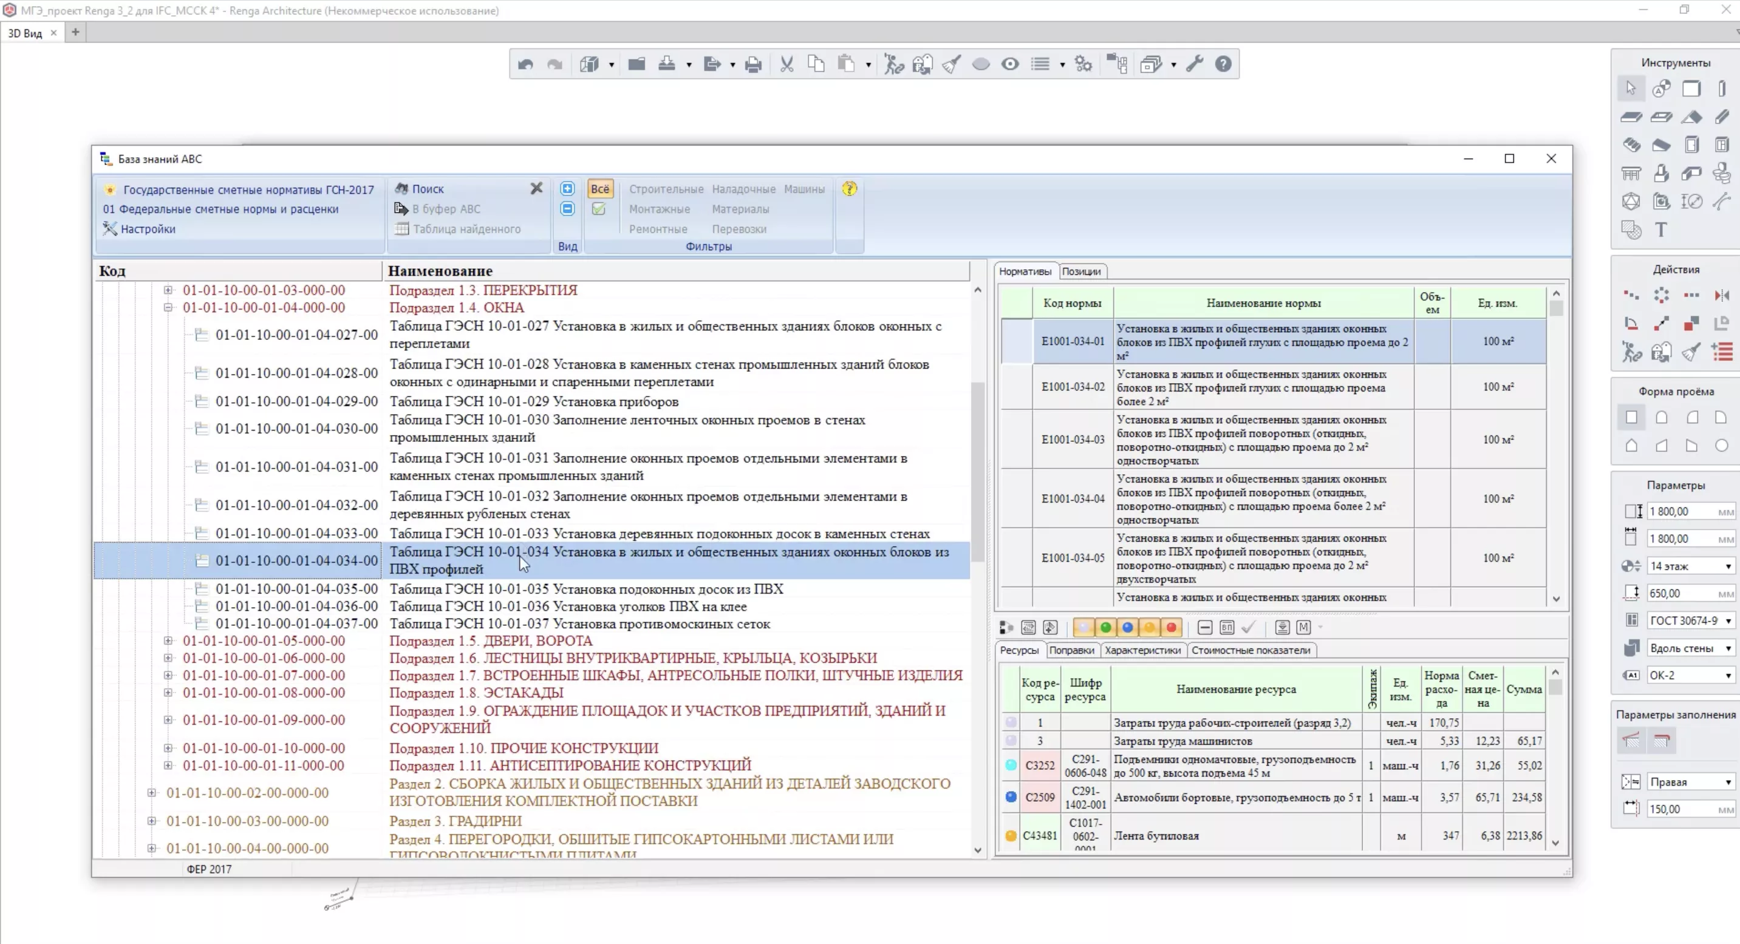Viewport: 1740px width, 944px height.
Task: Toggle the Строительные filter
Action: click(666, 189)
